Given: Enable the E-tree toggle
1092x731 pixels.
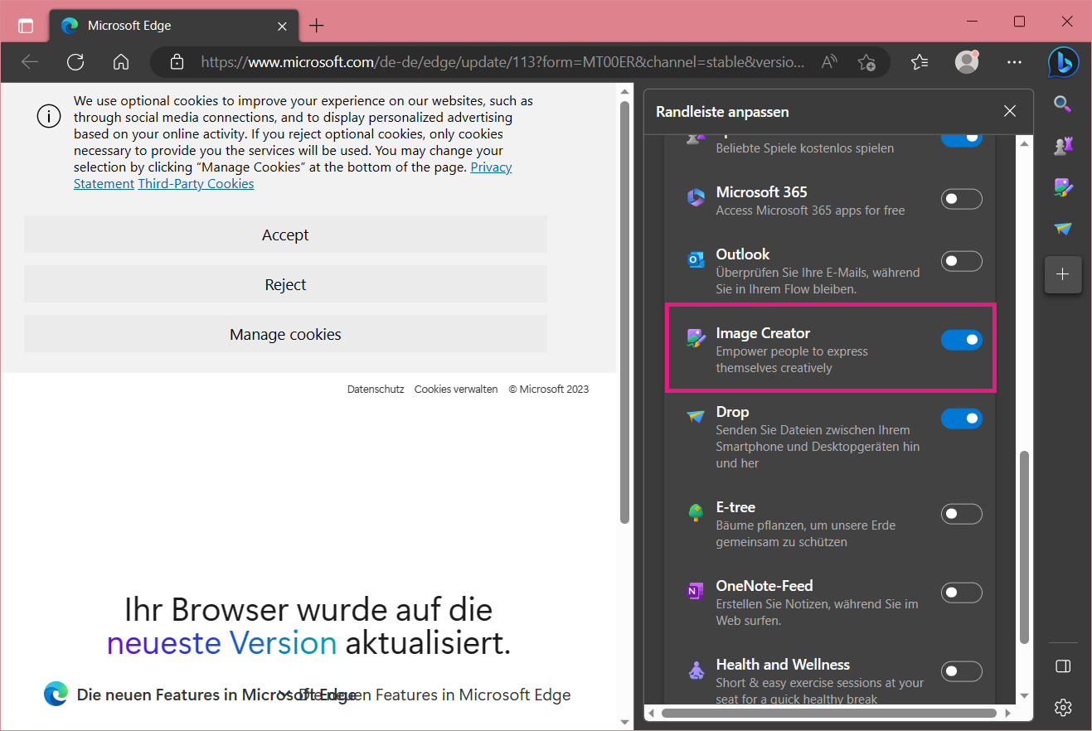Looking at the screenshot, I should click(x=962, y=514).
